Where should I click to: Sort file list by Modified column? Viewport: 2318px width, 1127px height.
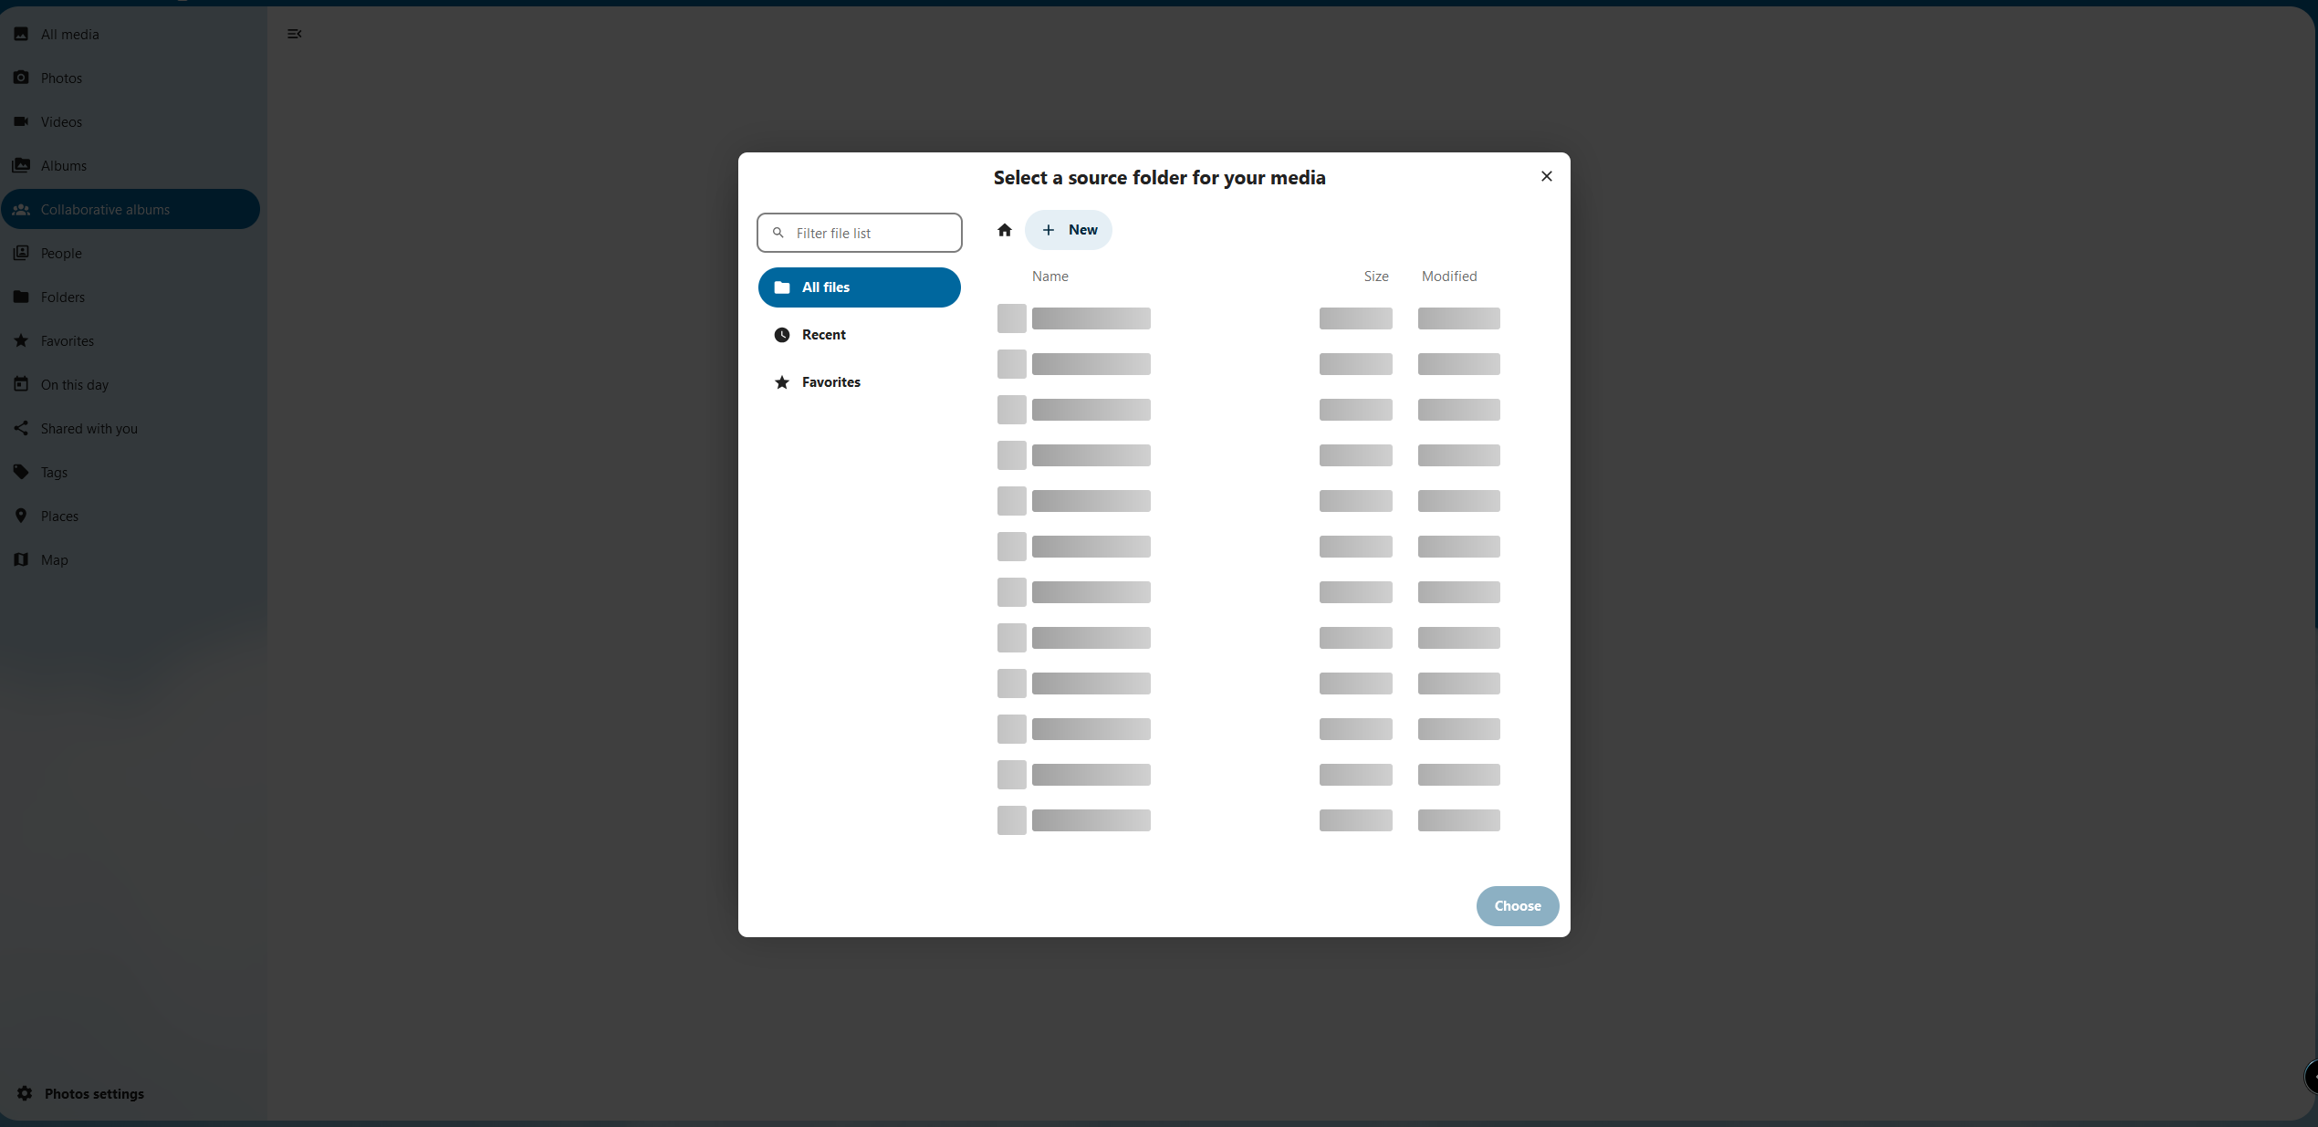click(x=1448, y=277)
